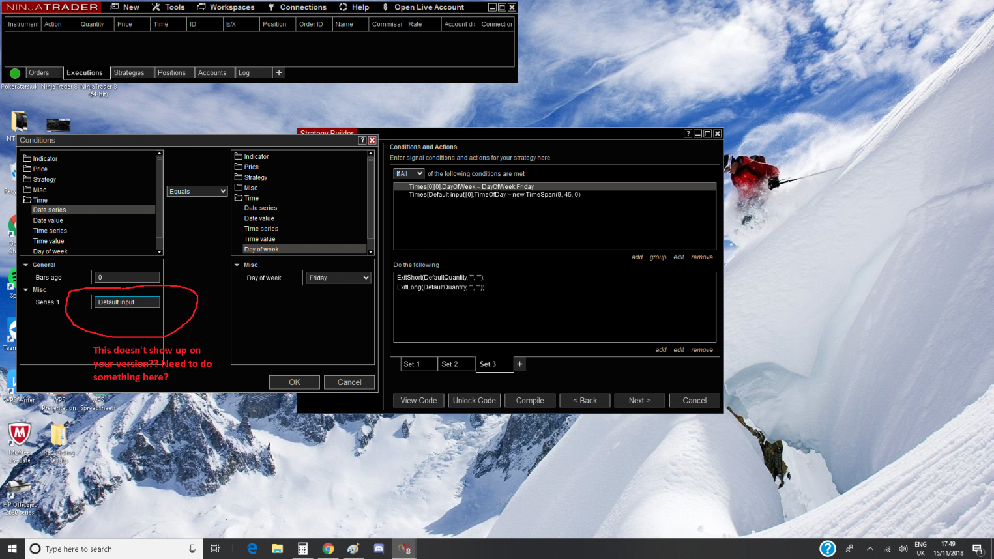Select the TimeOfDay TimeSpan condition row

tap(555, 195)
